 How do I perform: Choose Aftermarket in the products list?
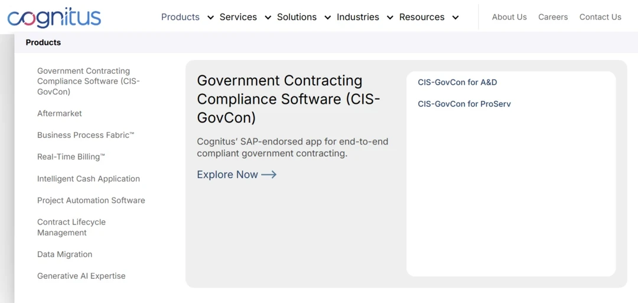(60, 114)
